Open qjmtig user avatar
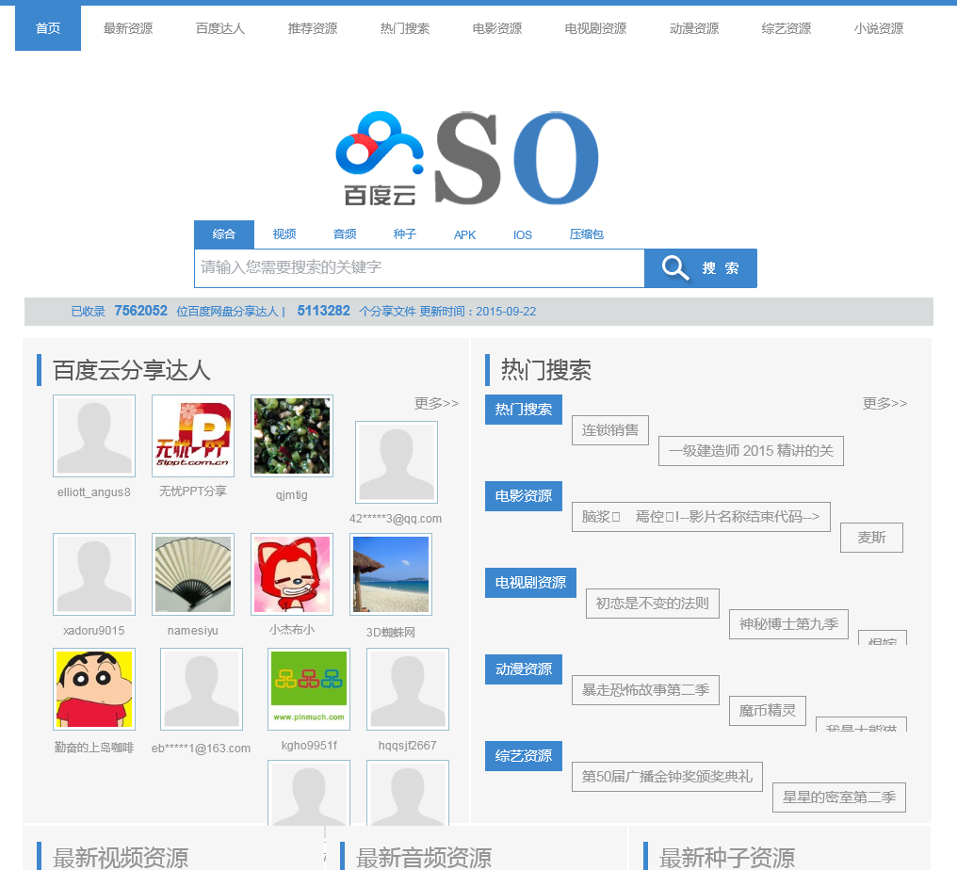 (x=292, y=436)
